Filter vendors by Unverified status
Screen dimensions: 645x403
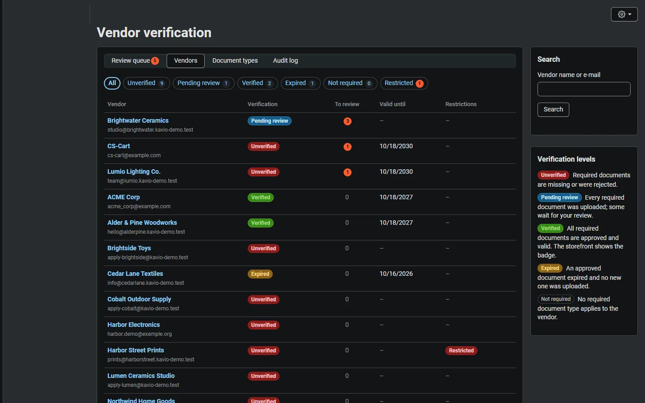(146, 83)
